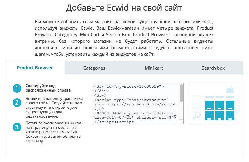Click the instruction starting 'Вставьте скопированный код'
The width and height of the screenshot is (249, 162).
(x=53, y=132)
